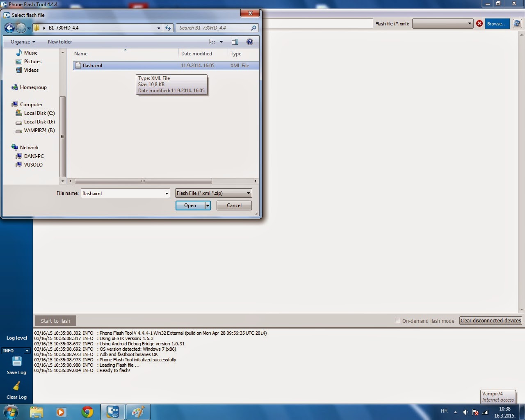Image resolution: width=525 pixels, height=420 pixels.
Task: Click the Forward navigation arrow in file dialog
Action: click(21, 28)
